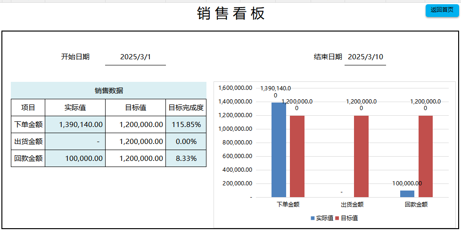Click the 开始日期 label

coord(75,57)
